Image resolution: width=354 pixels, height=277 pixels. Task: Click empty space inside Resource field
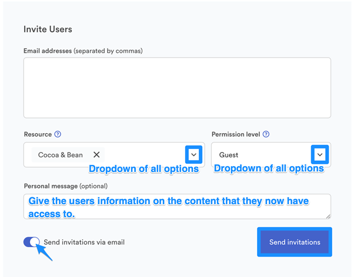(145, 155)
